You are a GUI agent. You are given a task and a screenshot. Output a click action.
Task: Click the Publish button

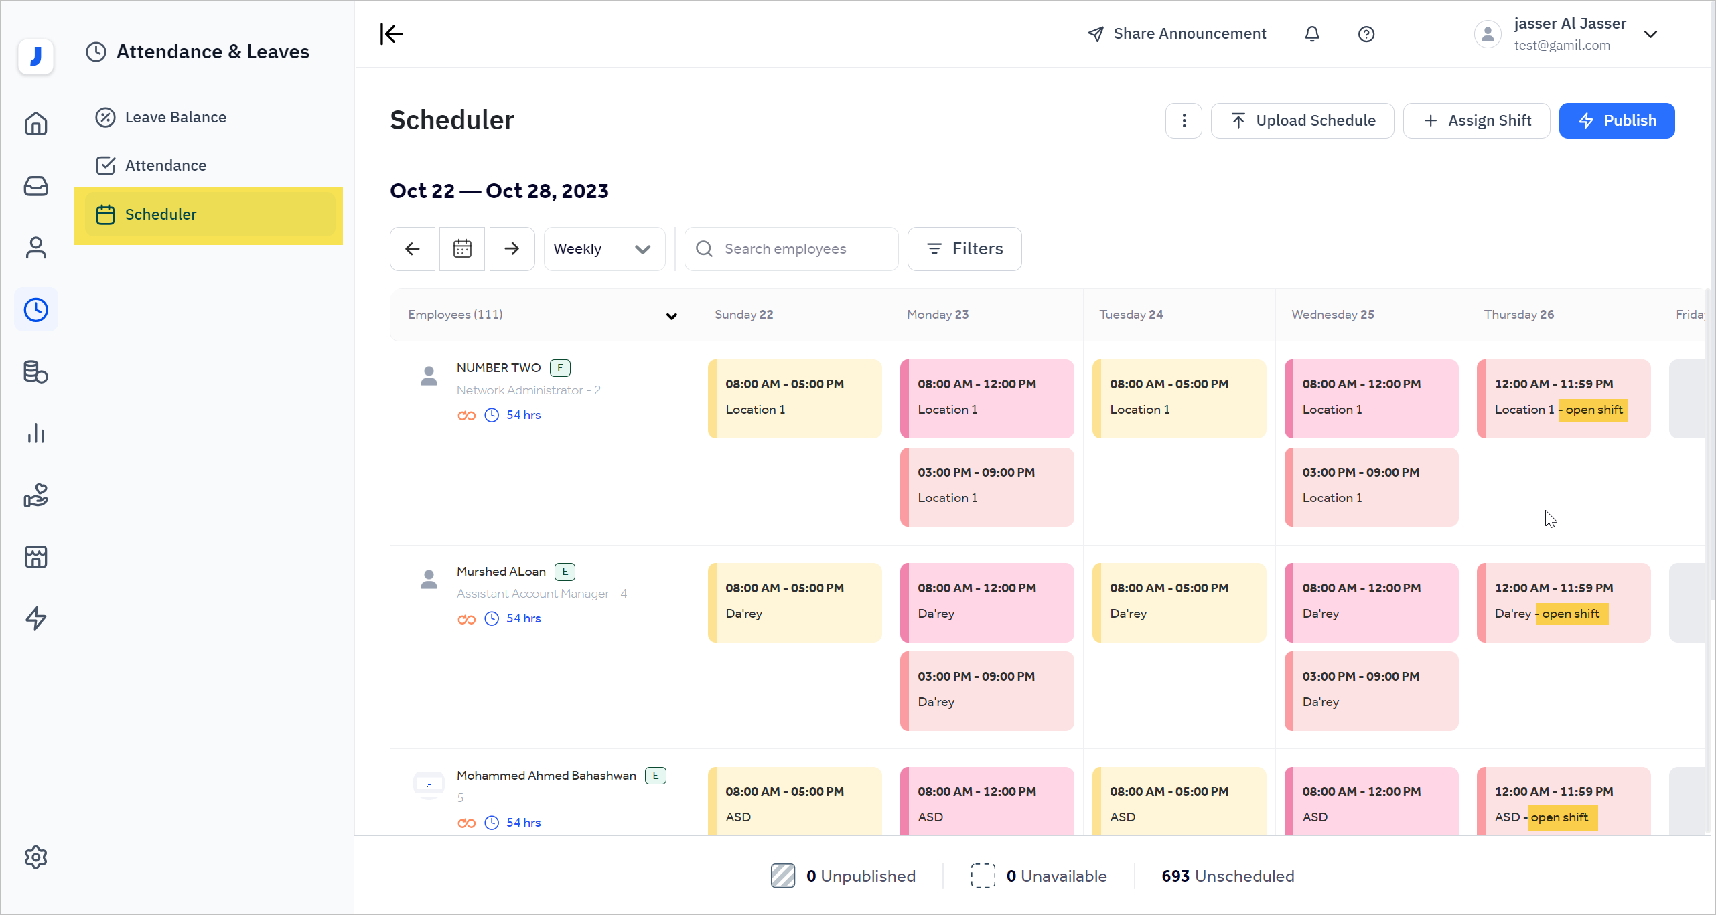[1617, 120]
